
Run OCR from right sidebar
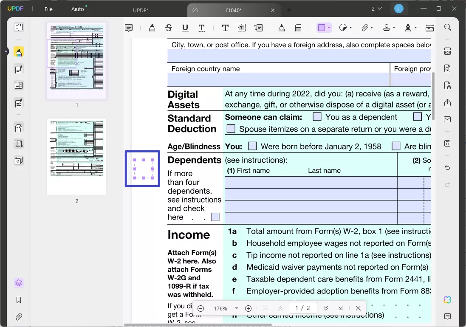point(448,51)
